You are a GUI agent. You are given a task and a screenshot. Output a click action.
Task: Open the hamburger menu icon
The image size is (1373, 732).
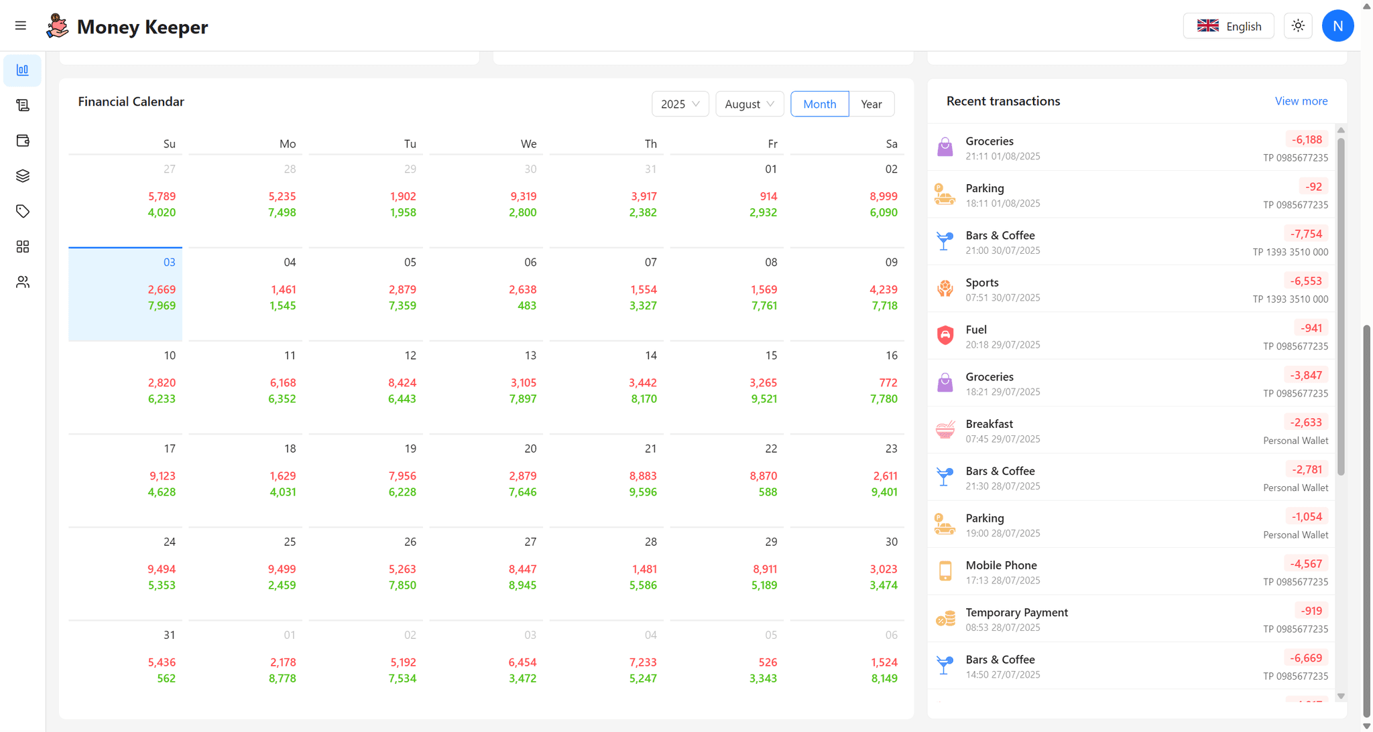(21, 25)
